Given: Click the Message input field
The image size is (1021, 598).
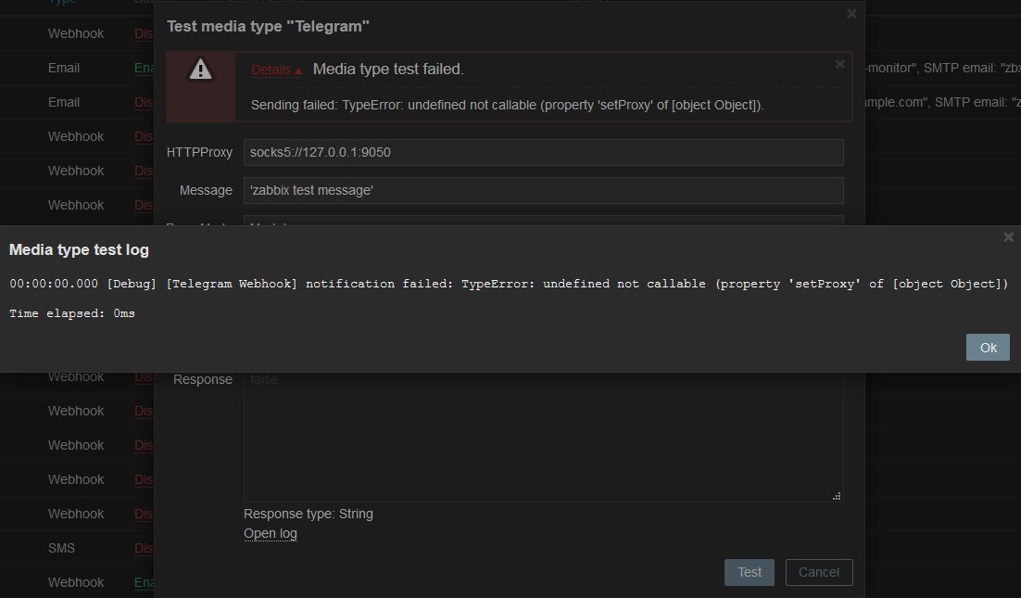Looking at the screenshot, I should pyautogui.click(x=543, y=190).
